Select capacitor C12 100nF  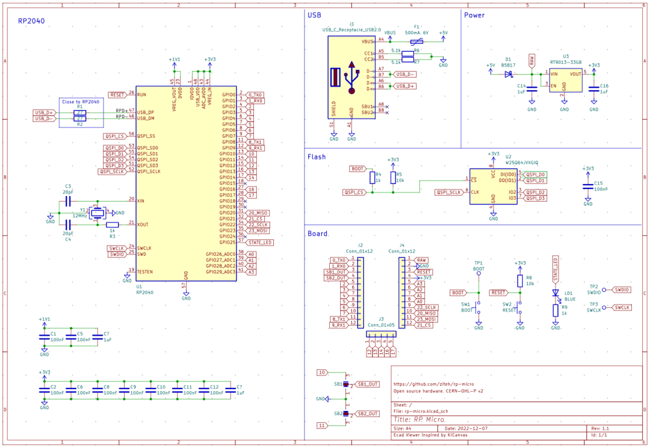click(x=204, y=390)
